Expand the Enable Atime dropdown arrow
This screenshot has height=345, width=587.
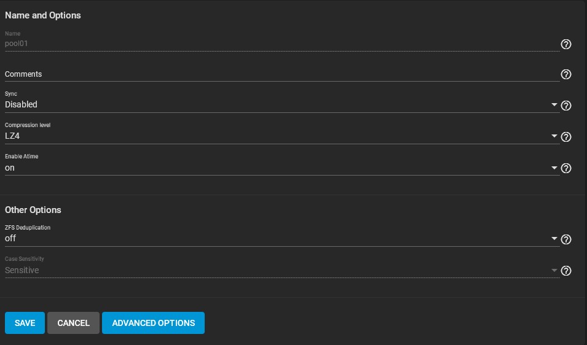[x=554, y=168]
